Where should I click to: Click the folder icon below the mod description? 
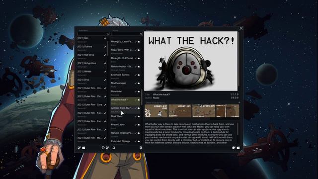(x=238, y=148)
